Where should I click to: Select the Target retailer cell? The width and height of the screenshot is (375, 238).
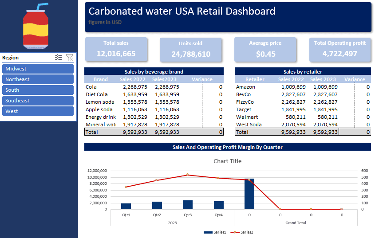pyautogui.click(x=244, y=109)
